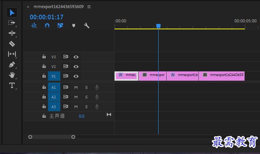Toggle sync lock on track V1
This screenshot has height=154, width=260.
[66, 76]
